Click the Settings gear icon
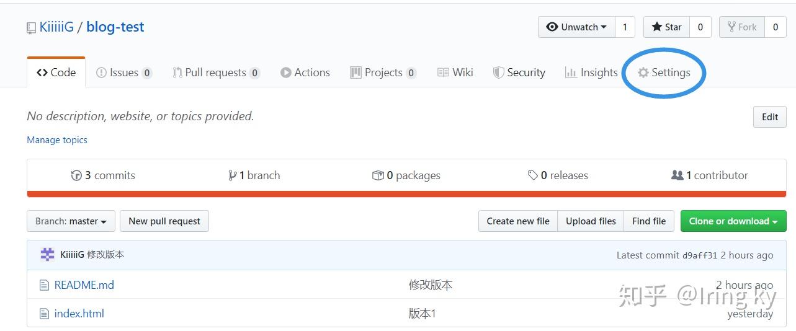This screenshot has width=796, height=331. (x=643, y=73)
